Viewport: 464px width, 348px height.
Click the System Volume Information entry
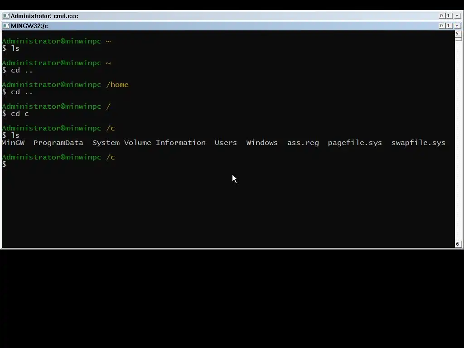pyautogui.click(x=149, y=143)
